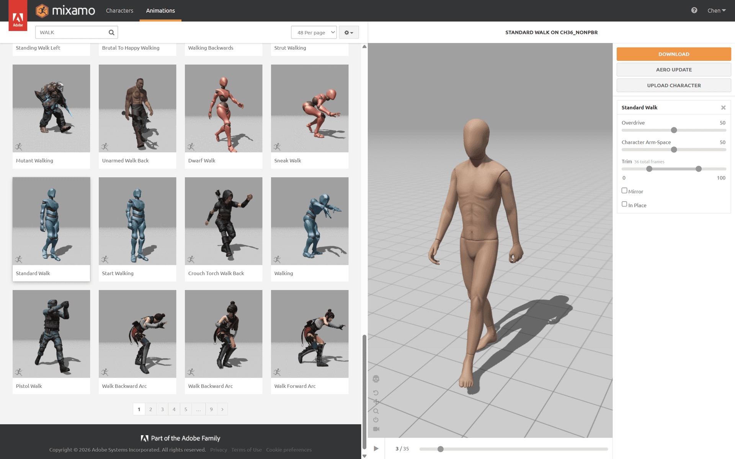Select the pan tool in the viewport
Viewport: 735px width, 459px height.
tap(376, 402)
